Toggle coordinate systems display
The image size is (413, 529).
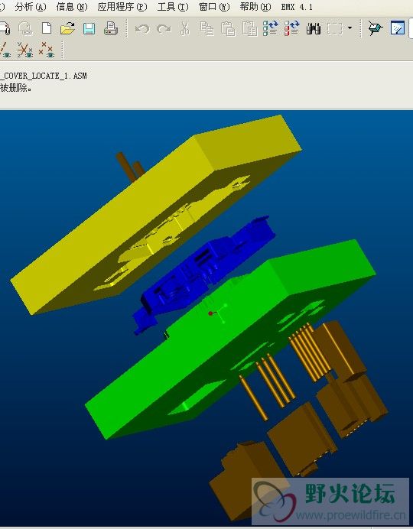coord(25,50)
